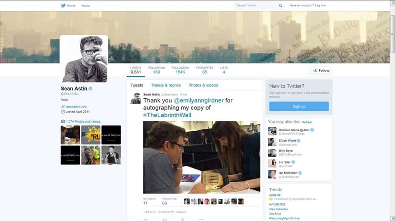Open the tweet photo of the book signing
The width and height of the screenshot is (395, 221).
[x=202, y=157]
